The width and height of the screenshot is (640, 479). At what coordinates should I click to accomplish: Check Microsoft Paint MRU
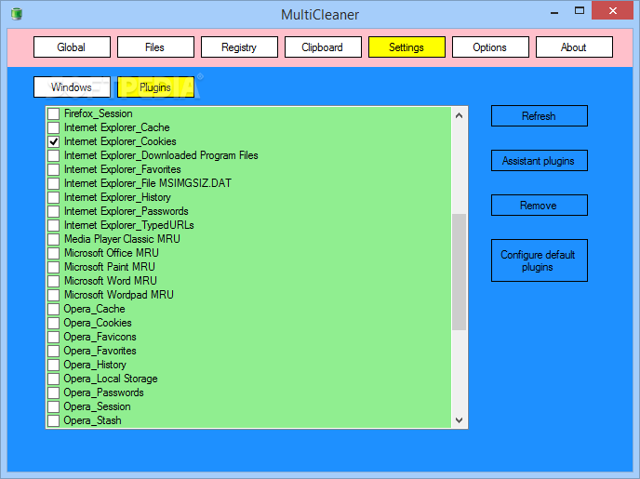click(x=53, y=267)
